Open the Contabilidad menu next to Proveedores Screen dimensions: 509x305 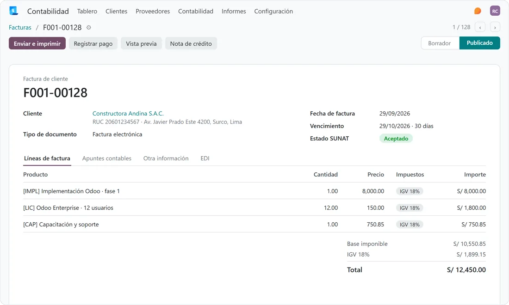195,12
